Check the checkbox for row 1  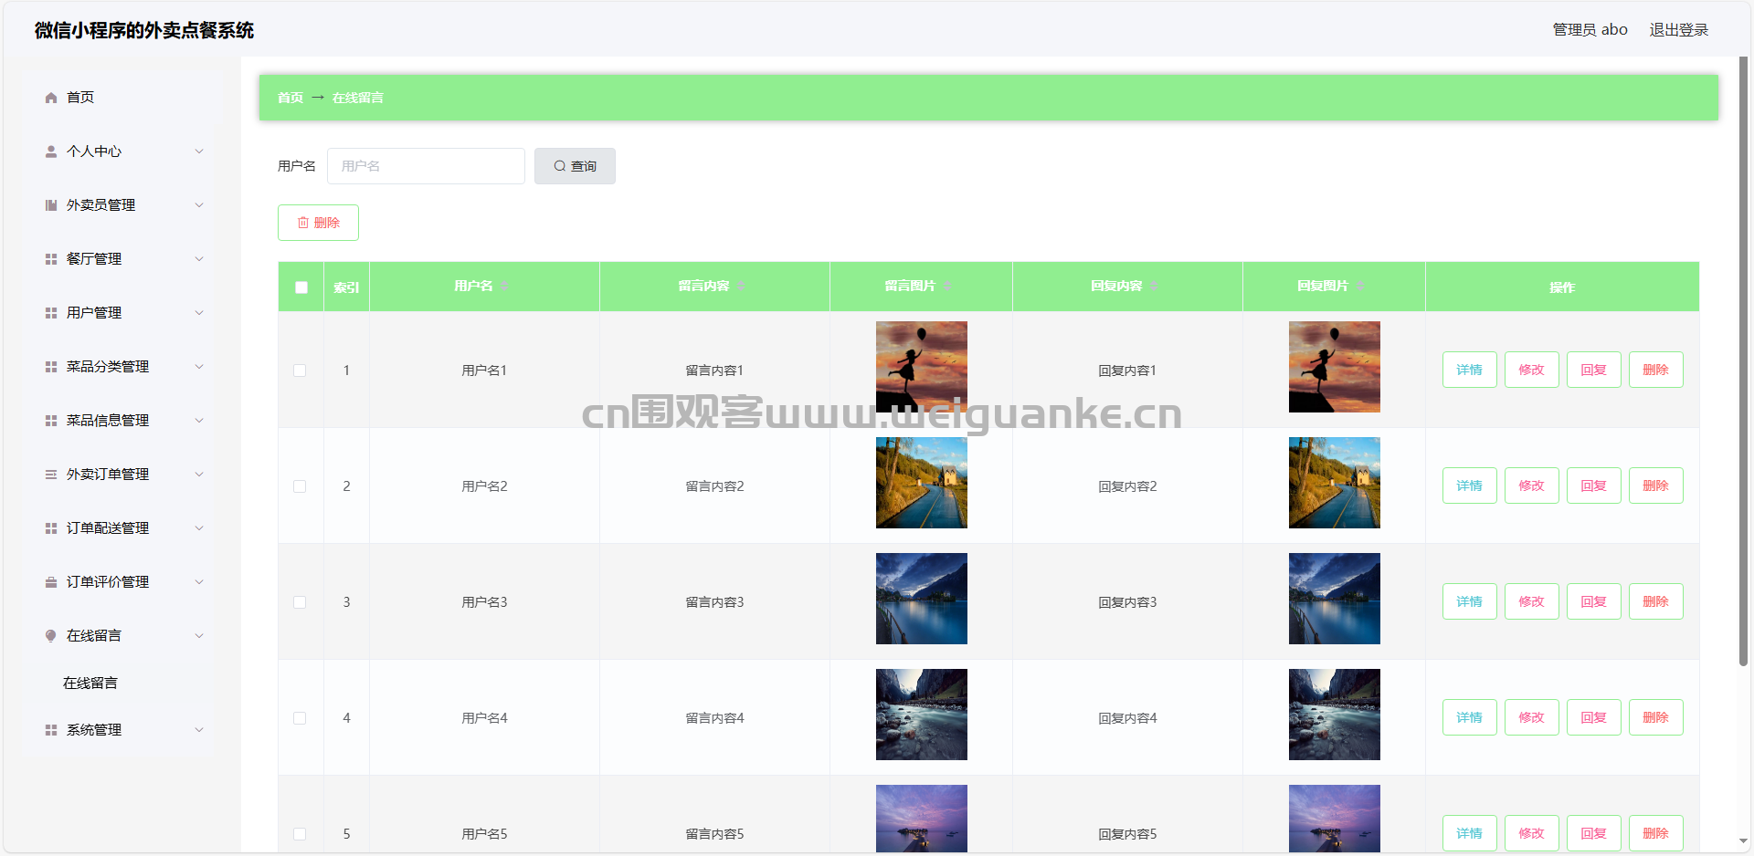point(300,371)
